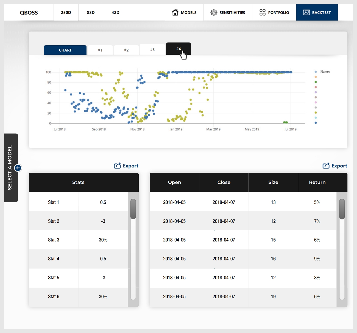Click the blue back-arrow circle icon
The height and width of the screenshot is (333, 357).
tap(18, 168)
